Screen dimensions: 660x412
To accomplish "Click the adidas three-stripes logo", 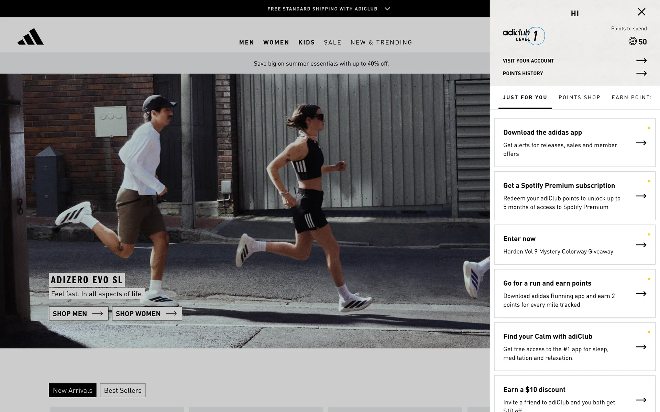I will coord(31,37).
